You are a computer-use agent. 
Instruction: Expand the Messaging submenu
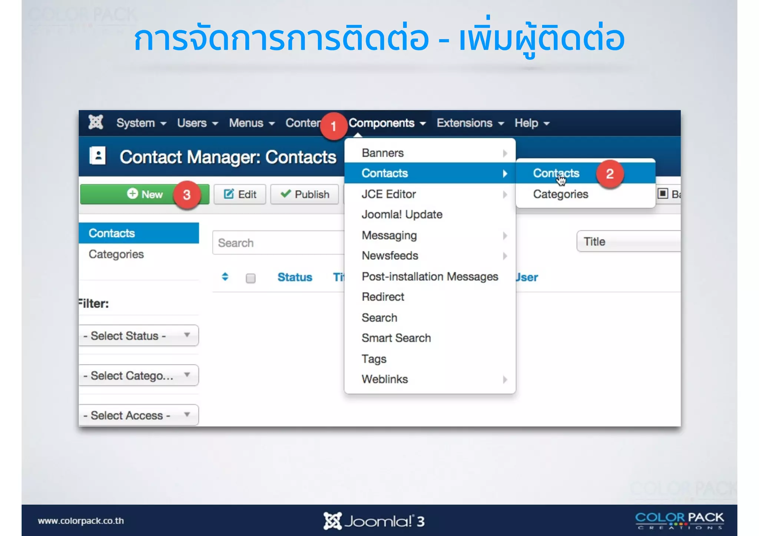point(430,235)
